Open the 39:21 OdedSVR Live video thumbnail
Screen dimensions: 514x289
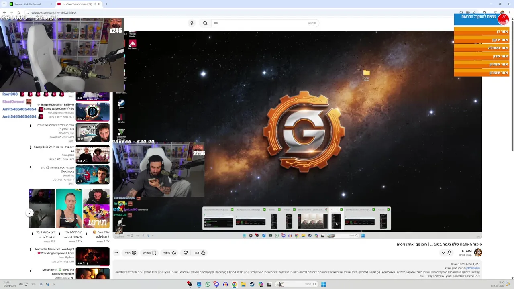(92, 133)
